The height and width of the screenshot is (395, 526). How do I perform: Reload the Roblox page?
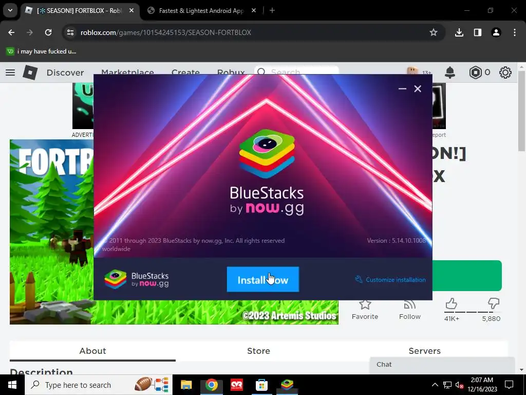[48, 32]
